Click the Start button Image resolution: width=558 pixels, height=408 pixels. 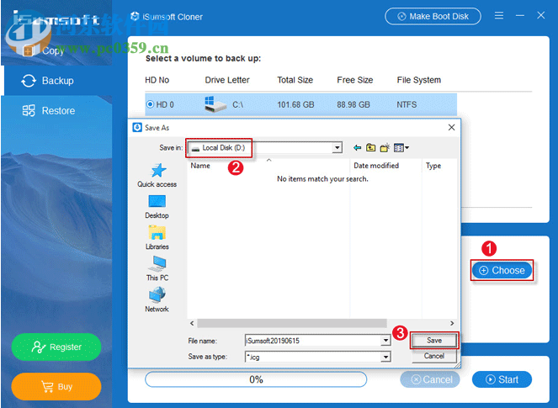[x=502, y=379]
